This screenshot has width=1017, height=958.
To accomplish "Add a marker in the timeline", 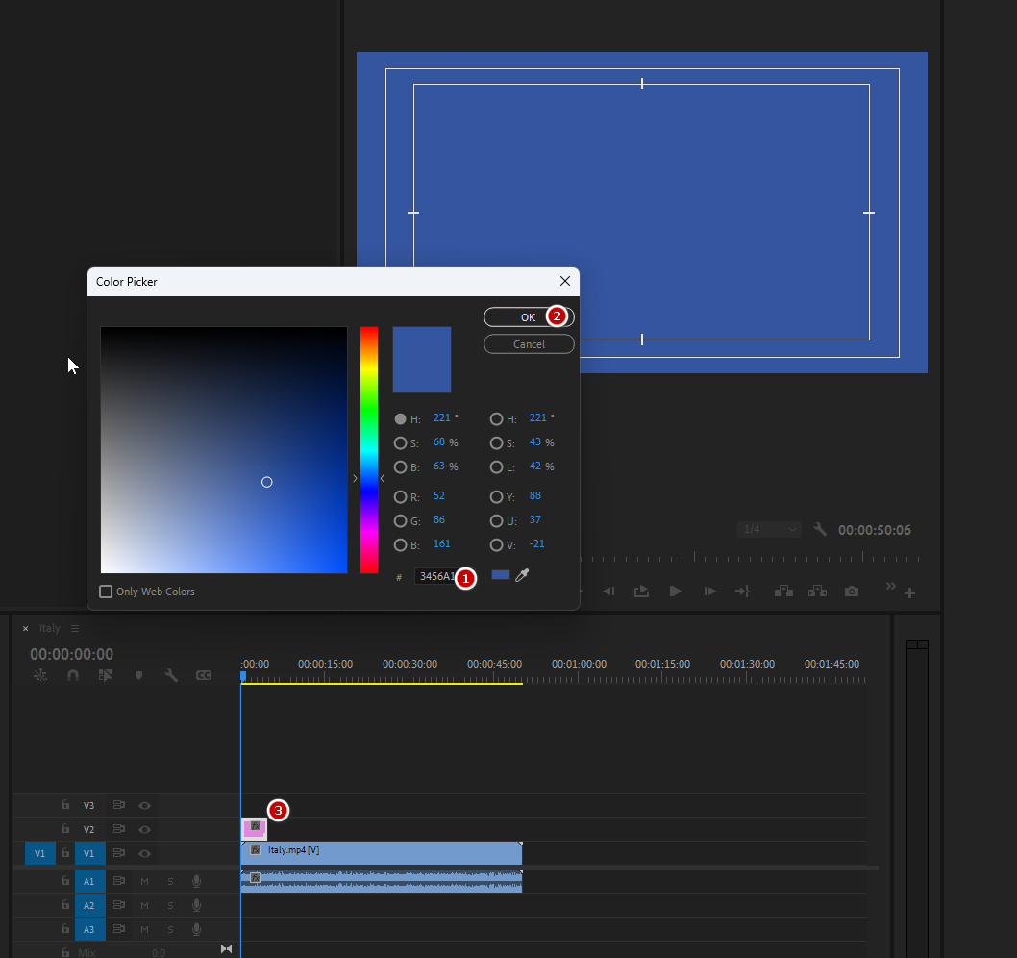I will [139, 675].
